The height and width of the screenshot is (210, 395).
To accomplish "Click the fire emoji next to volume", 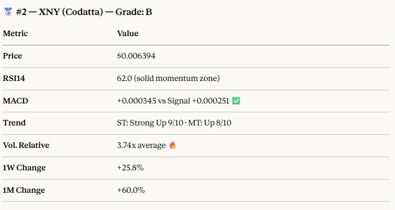I will pyautogui.click(x=173, y=145).
